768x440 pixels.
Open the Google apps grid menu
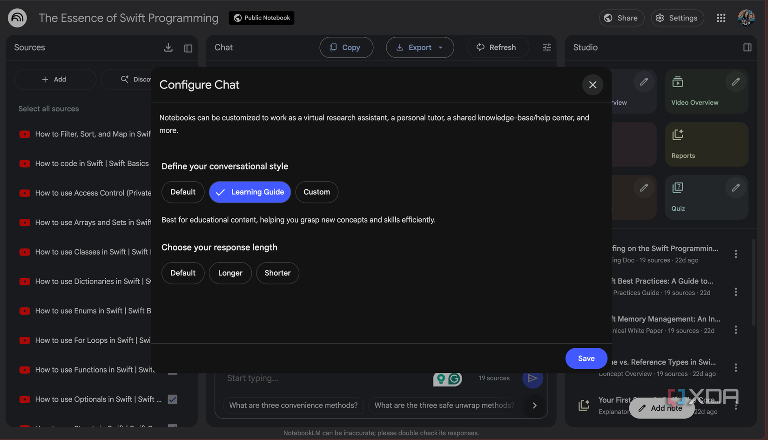click(x=721, y=18)
